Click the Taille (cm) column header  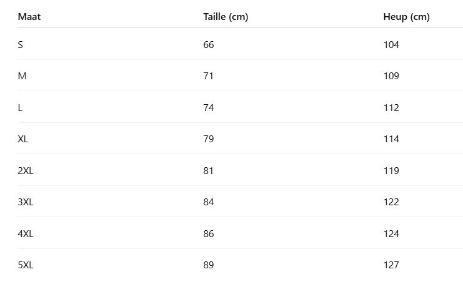[x=226, y=17]
